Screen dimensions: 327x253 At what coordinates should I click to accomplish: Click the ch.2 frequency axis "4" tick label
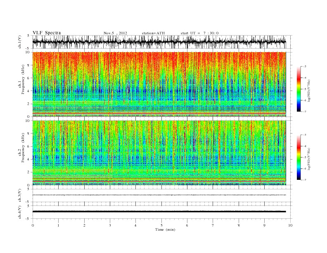click(x=29, y=159)
